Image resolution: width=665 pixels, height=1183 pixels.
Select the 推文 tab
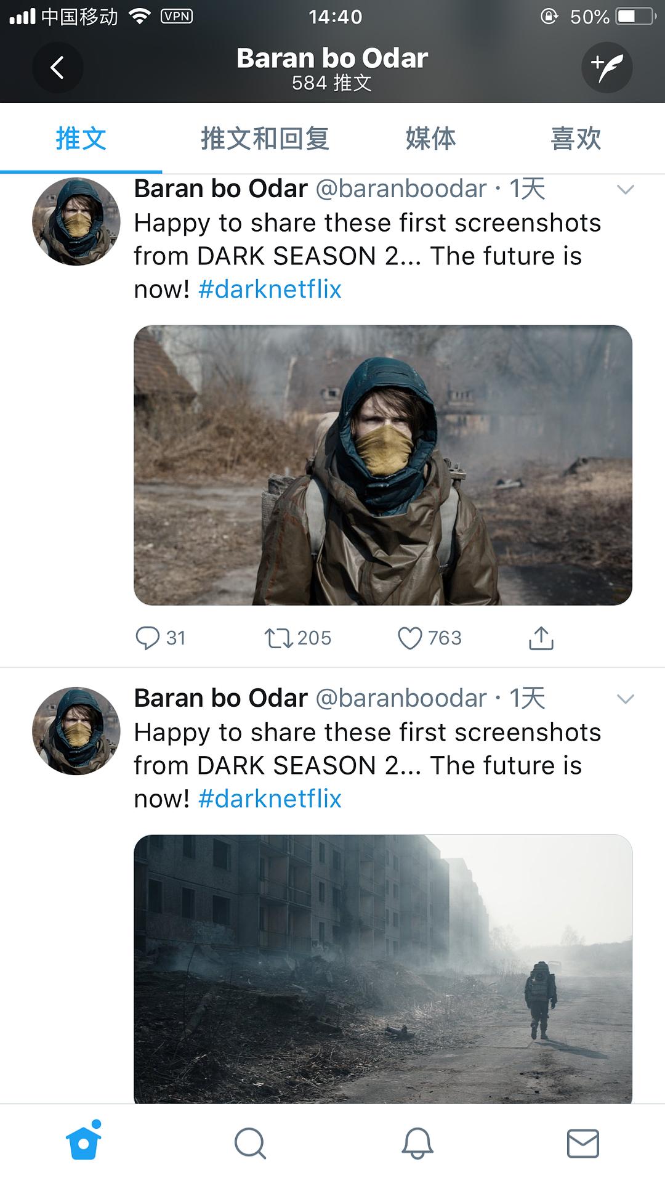coord(81,139)
